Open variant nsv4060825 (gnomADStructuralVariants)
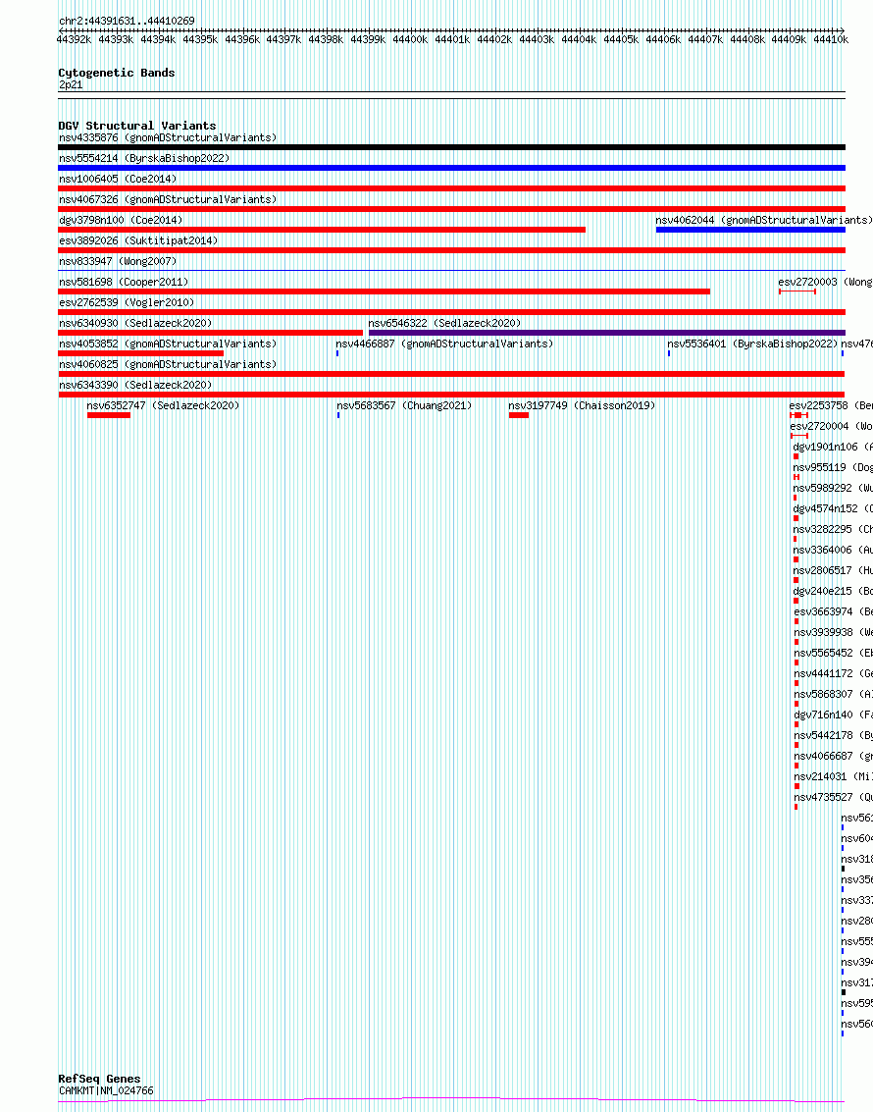Image resolution: width=873 pixels, height=1112 pixels. click(168, 364)
